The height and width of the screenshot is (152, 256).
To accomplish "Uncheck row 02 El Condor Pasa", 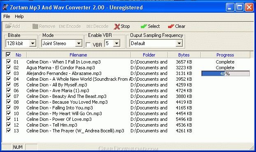I will 8,67.
